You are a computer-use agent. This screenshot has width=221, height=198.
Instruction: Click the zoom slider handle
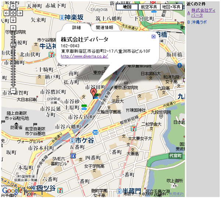pyautogui.click(x=13, y=45)
